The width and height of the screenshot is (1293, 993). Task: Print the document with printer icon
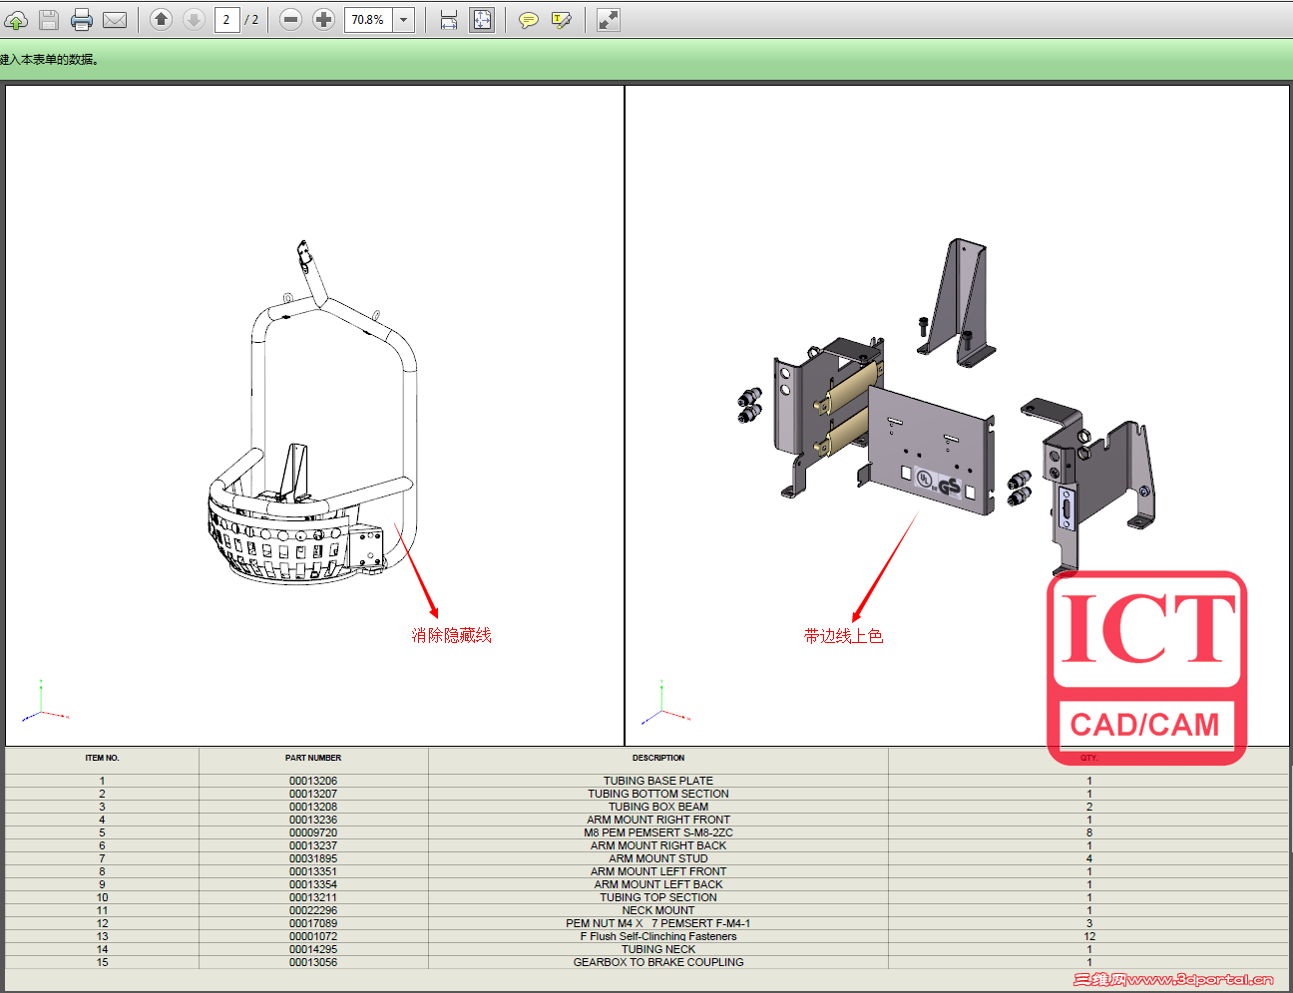point(82,20)
